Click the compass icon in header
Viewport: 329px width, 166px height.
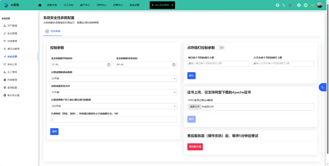pyautogui.click(x=299, y=5)
